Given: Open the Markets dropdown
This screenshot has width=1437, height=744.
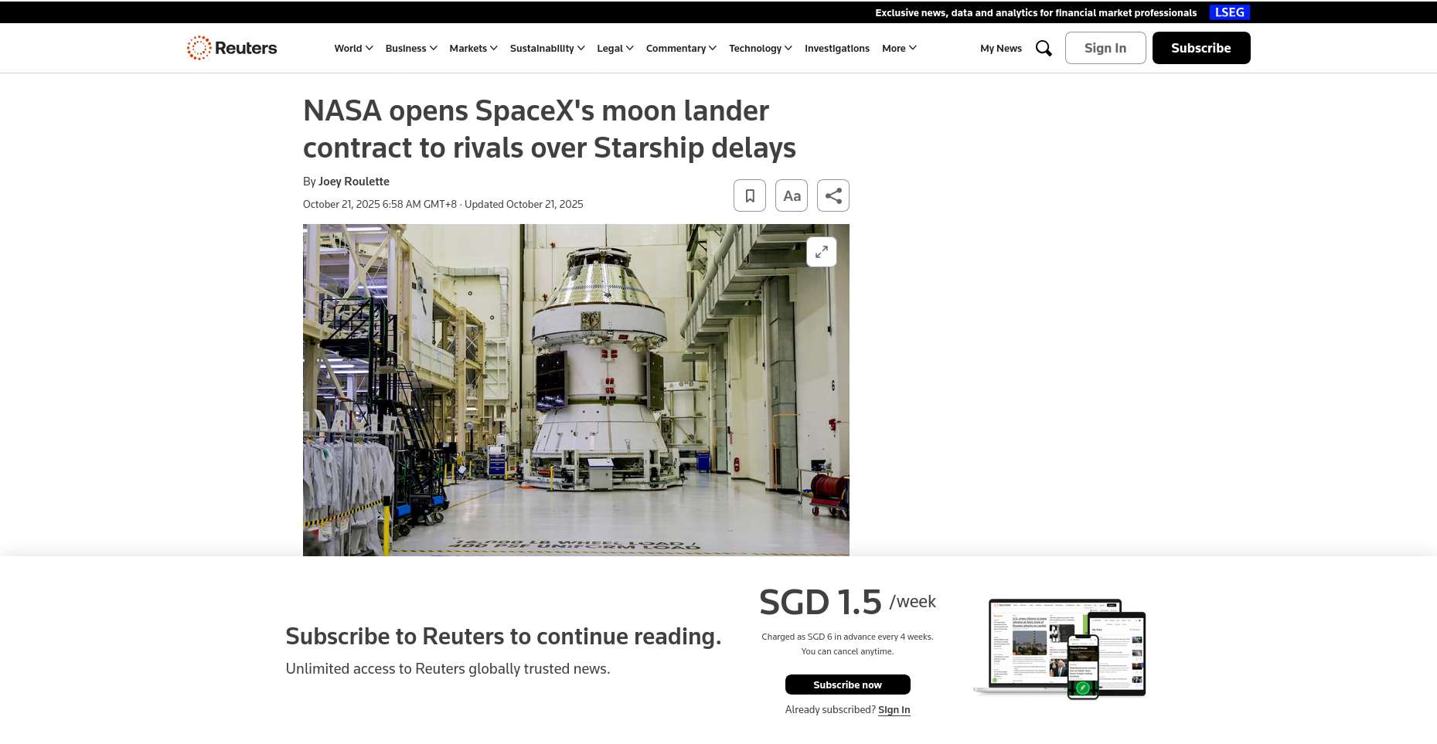Looking at the screenshot, I should pos(473,48).
